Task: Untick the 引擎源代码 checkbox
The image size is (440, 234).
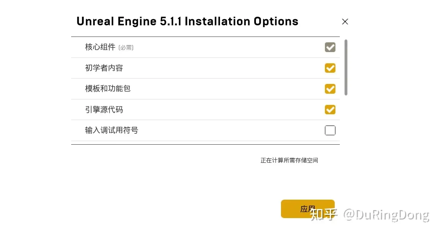Action: pos(330,109)
